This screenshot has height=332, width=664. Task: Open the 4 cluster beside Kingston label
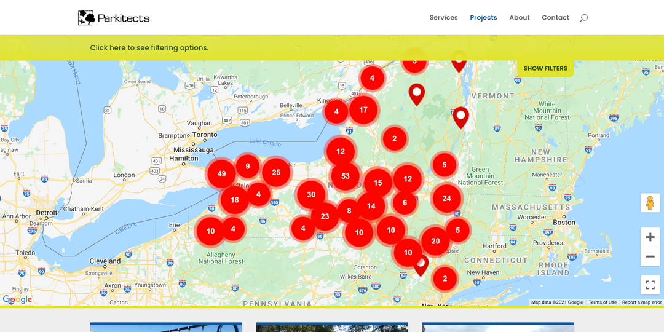pyautogui.click(x=336, y=112)
